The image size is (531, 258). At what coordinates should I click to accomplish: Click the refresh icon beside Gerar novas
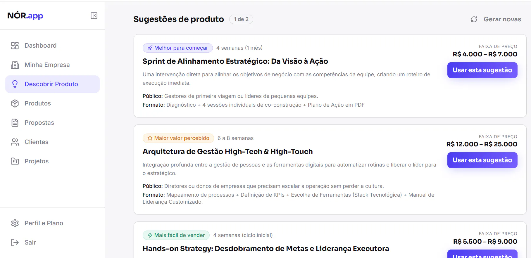pos(474,19)
